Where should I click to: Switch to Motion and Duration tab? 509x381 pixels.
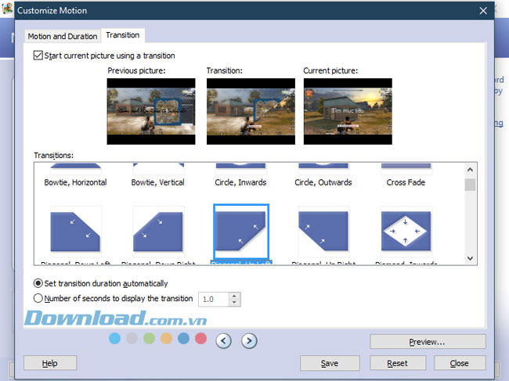[x=63, y=36]
